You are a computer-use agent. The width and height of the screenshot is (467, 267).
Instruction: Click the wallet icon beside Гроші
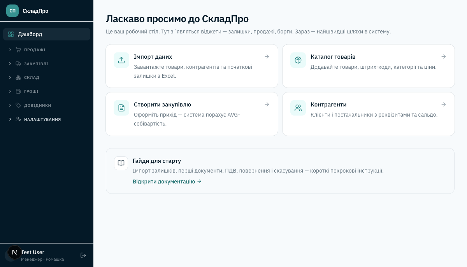tap(18, 91)
